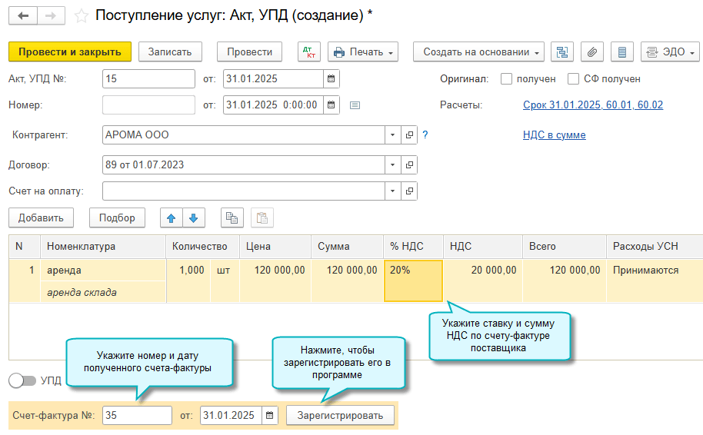The width and height of the screenshot is (703, 435).
Task: Show Дт/Кт accounting entries
Action: [x=309, y=52]
